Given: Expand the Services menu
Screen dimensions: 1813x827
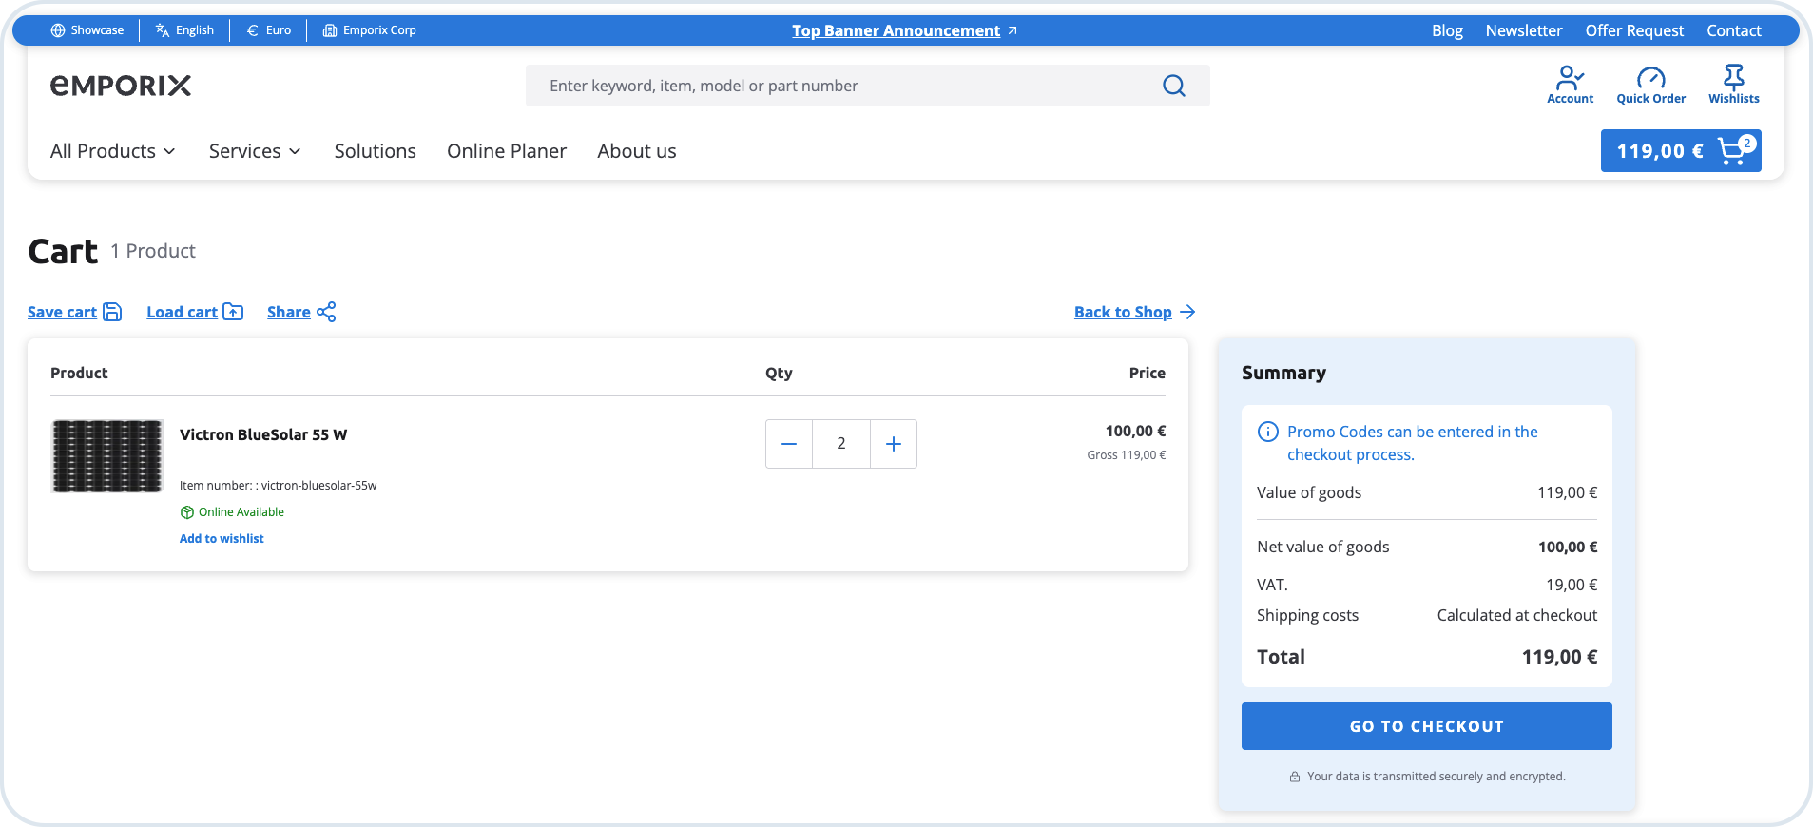Looking at the screenshot, I should point(255,151).
